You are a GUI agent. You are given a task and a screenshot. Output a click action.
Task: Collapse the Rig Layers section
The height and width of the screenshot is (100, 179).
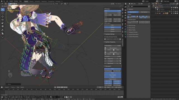click(108, 66)
